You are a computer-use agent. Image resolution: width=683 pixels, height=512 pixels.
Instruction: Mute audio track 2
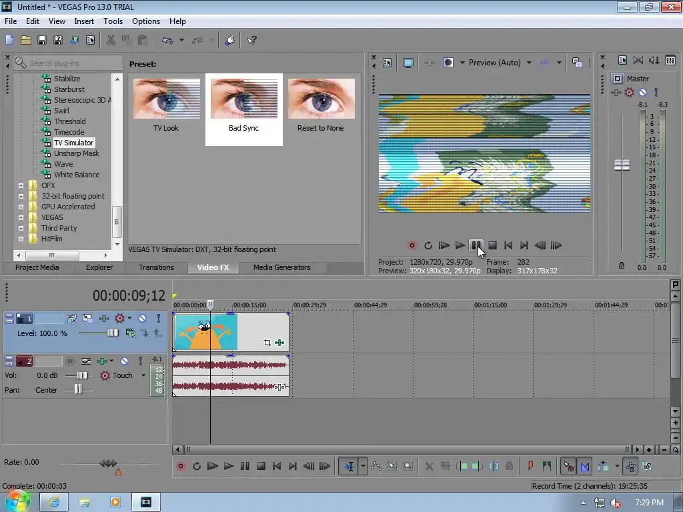[x=124, y=361]
